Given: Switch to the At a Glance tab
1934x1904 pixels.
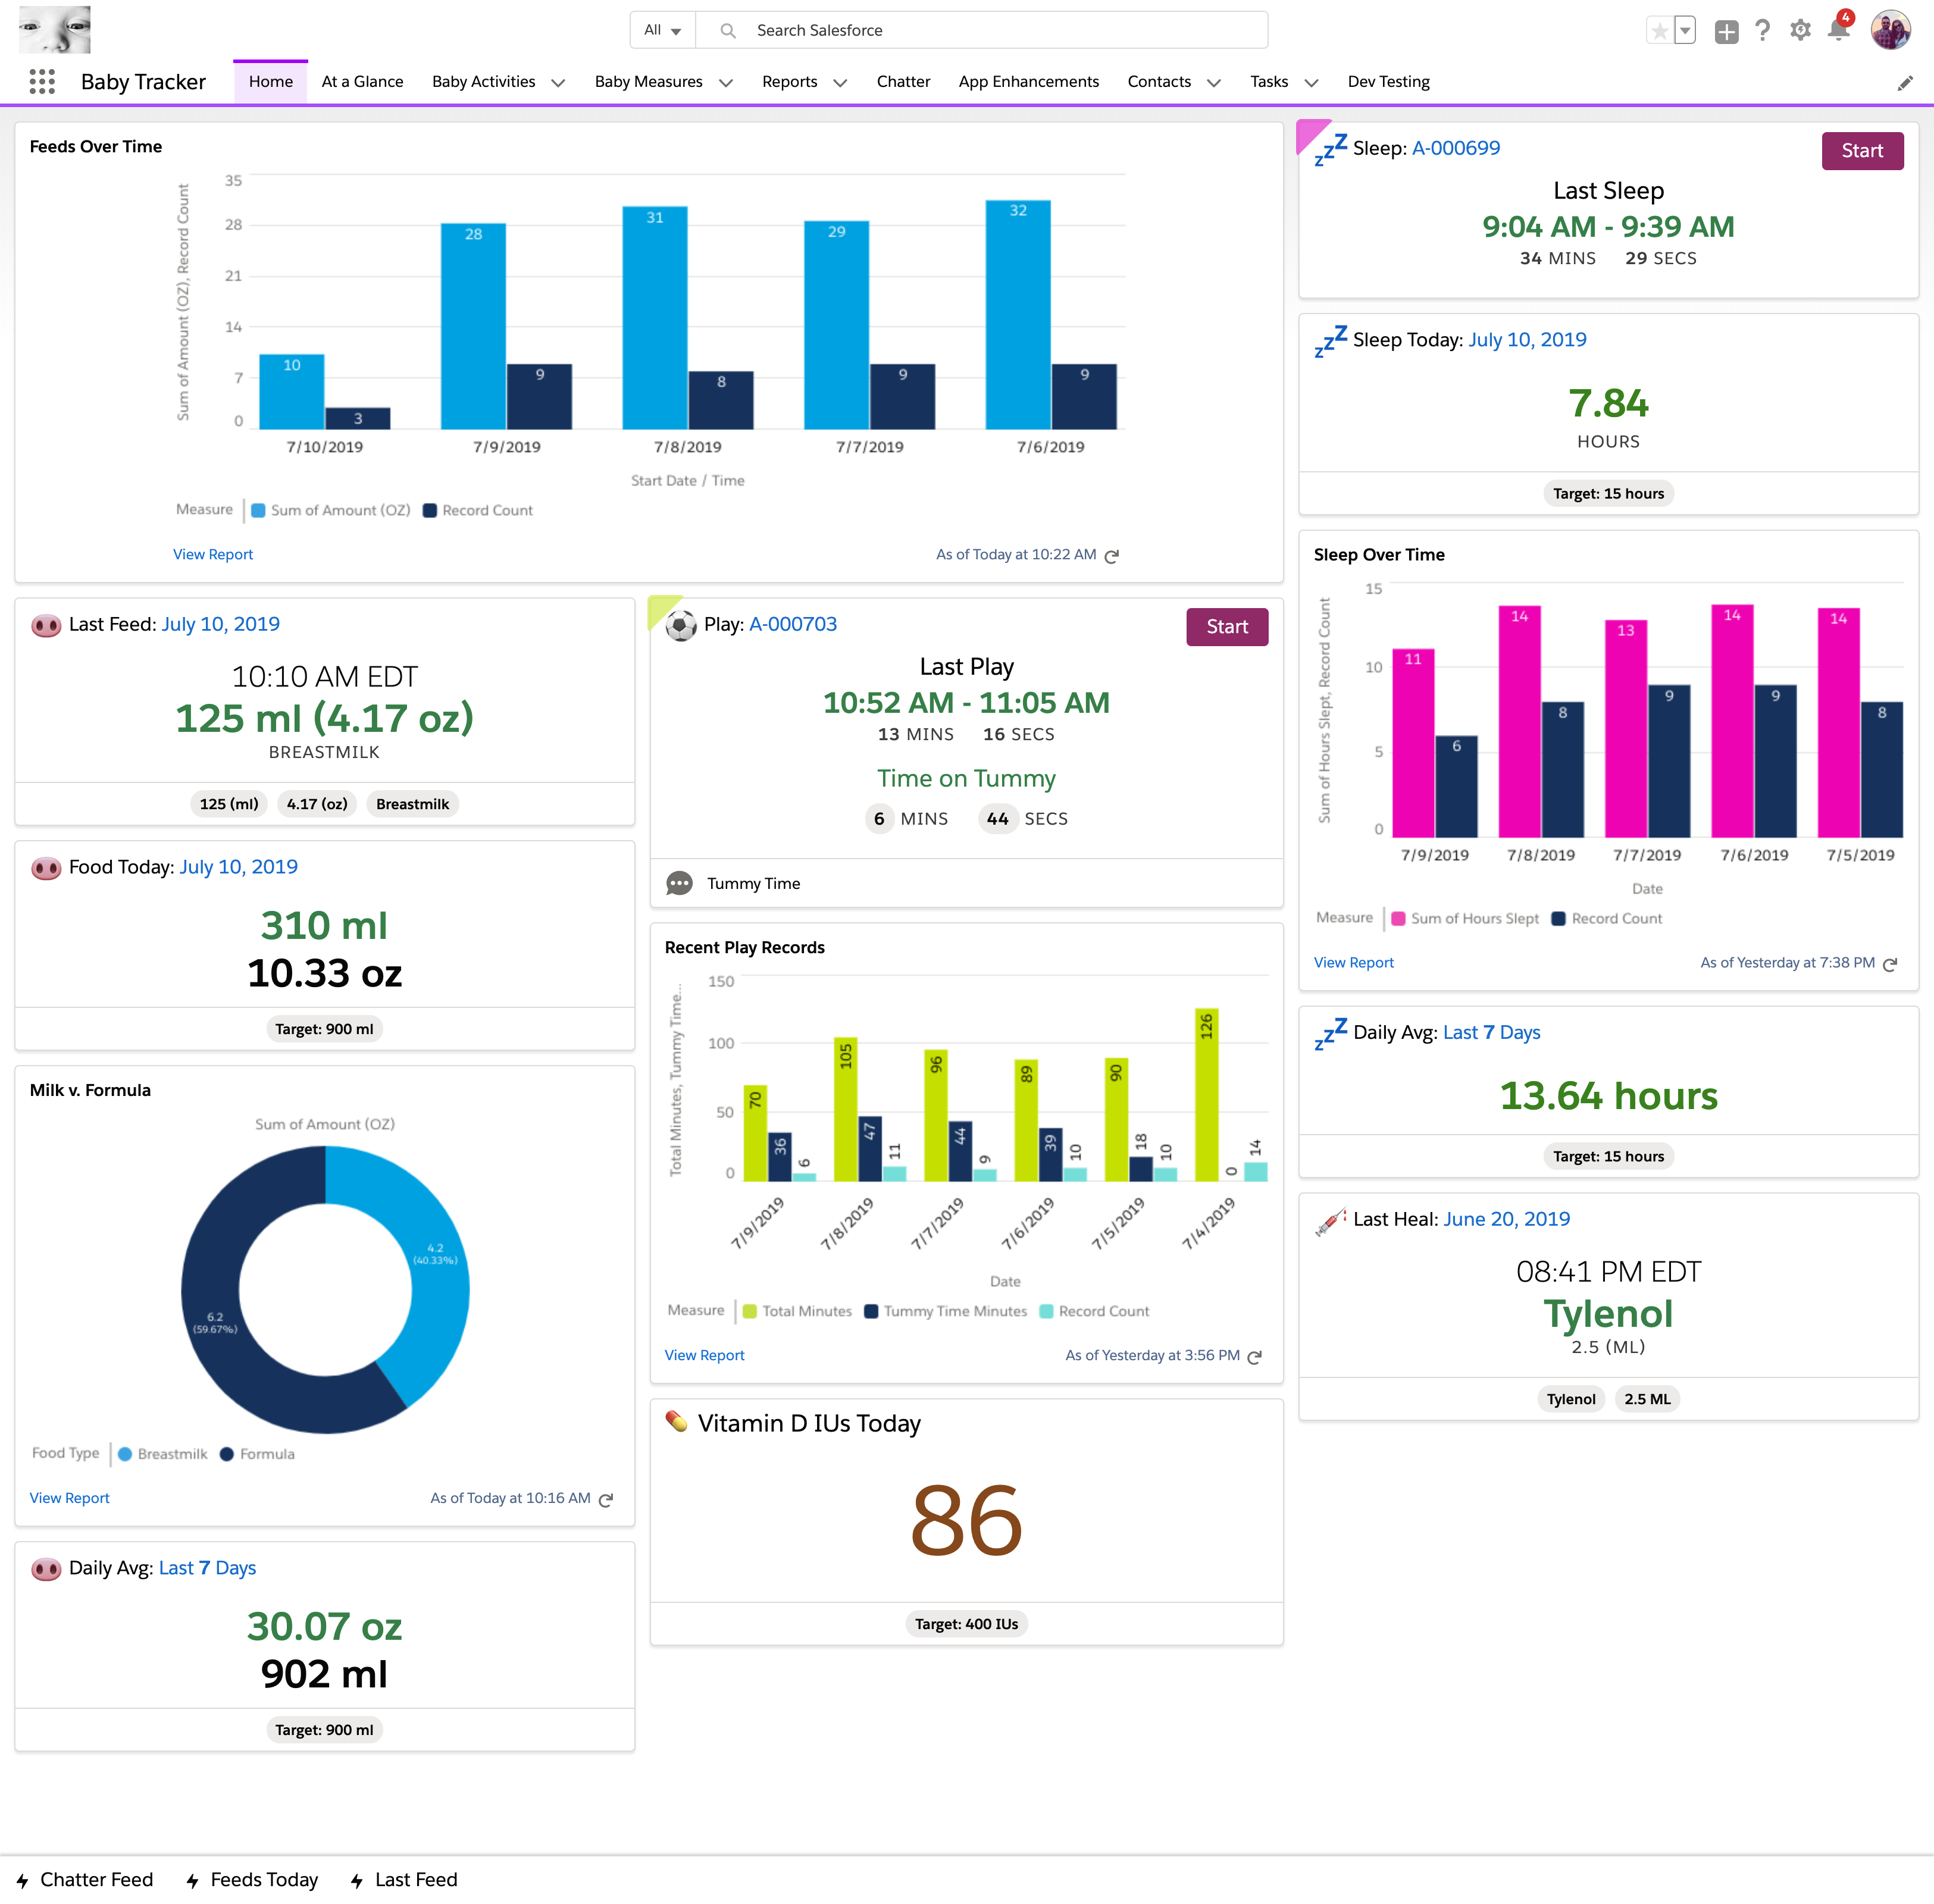Looking at the screenshot, I should click(362, 82).
